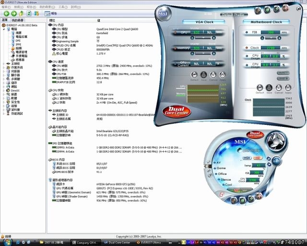The height and width of the screenshot is (246, 307).
Task: Click the Memory clock slider in VGA Clock
Action: pyautogui.click(x=203, y=53)
